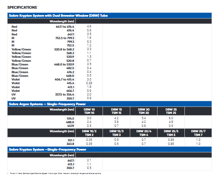Click the 4.6 power value for Red range
This screenshot has height=189, width=217.
pos(89,26)
